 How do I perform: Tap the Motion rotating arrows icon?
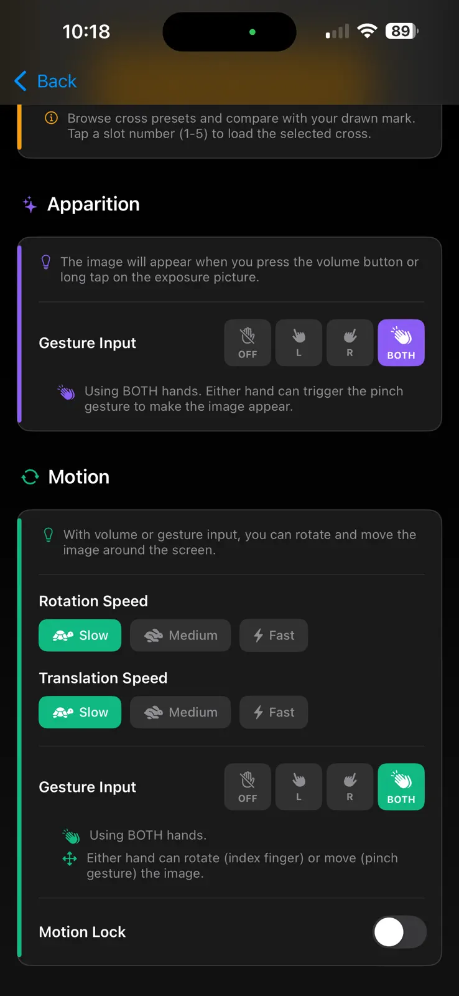30,477
